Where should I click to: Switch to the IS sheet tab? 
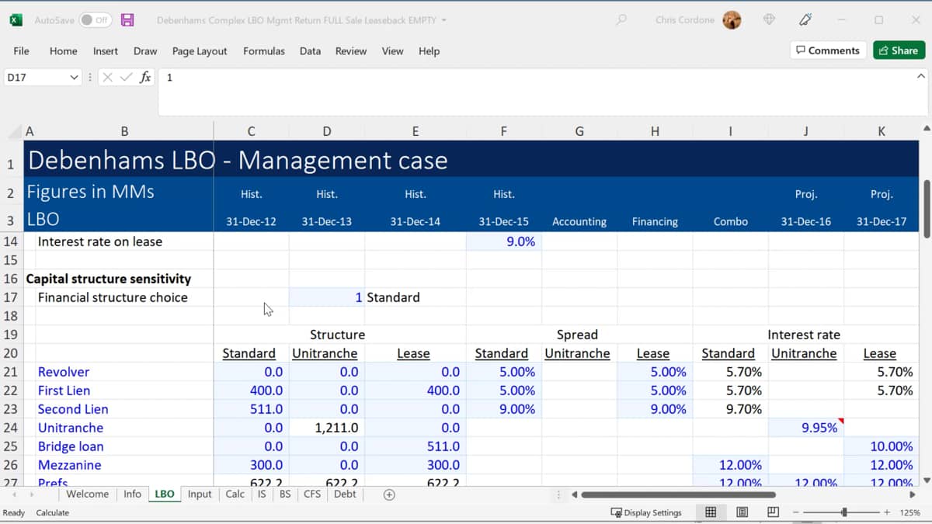262,494
